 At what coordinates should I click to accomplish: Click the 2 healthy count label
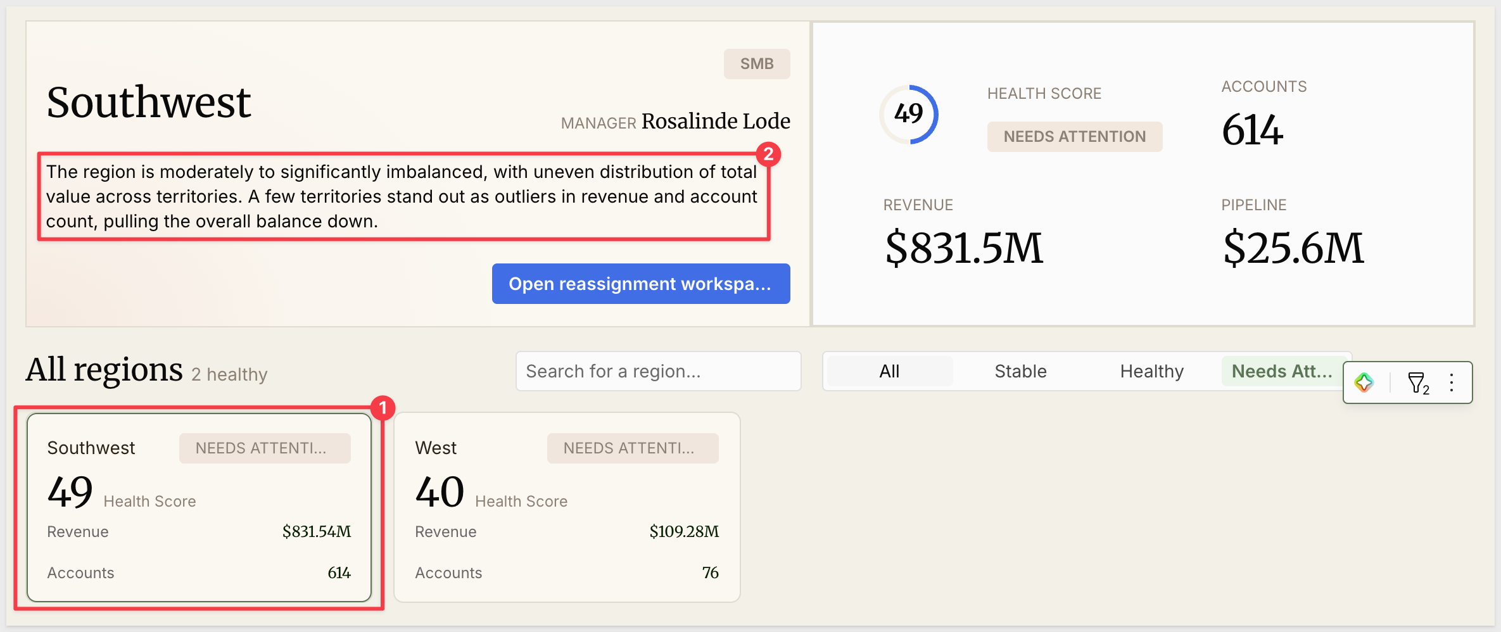tap(229, 374)
